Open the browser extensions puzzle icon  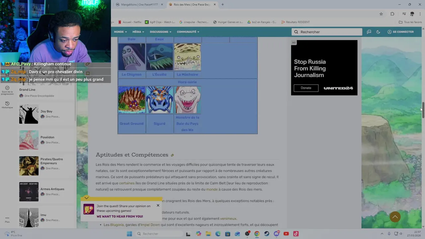392,14
